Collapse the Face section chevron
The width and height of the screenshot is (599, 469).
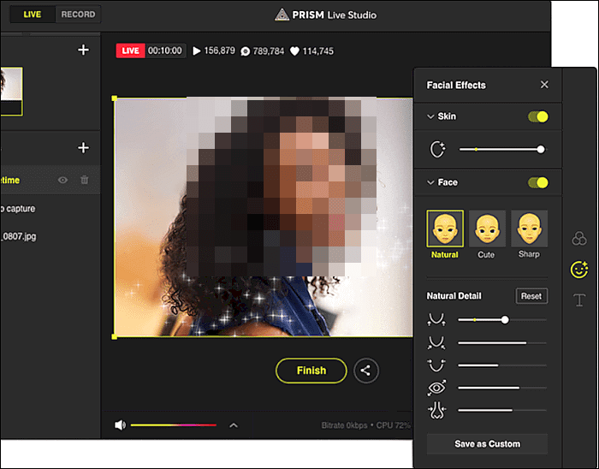[430, 182]
